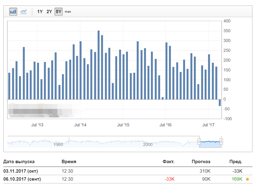Screen dimensions: 254x184
Task: Switch to the bar chart view icon
Action: tap(13, 12)
